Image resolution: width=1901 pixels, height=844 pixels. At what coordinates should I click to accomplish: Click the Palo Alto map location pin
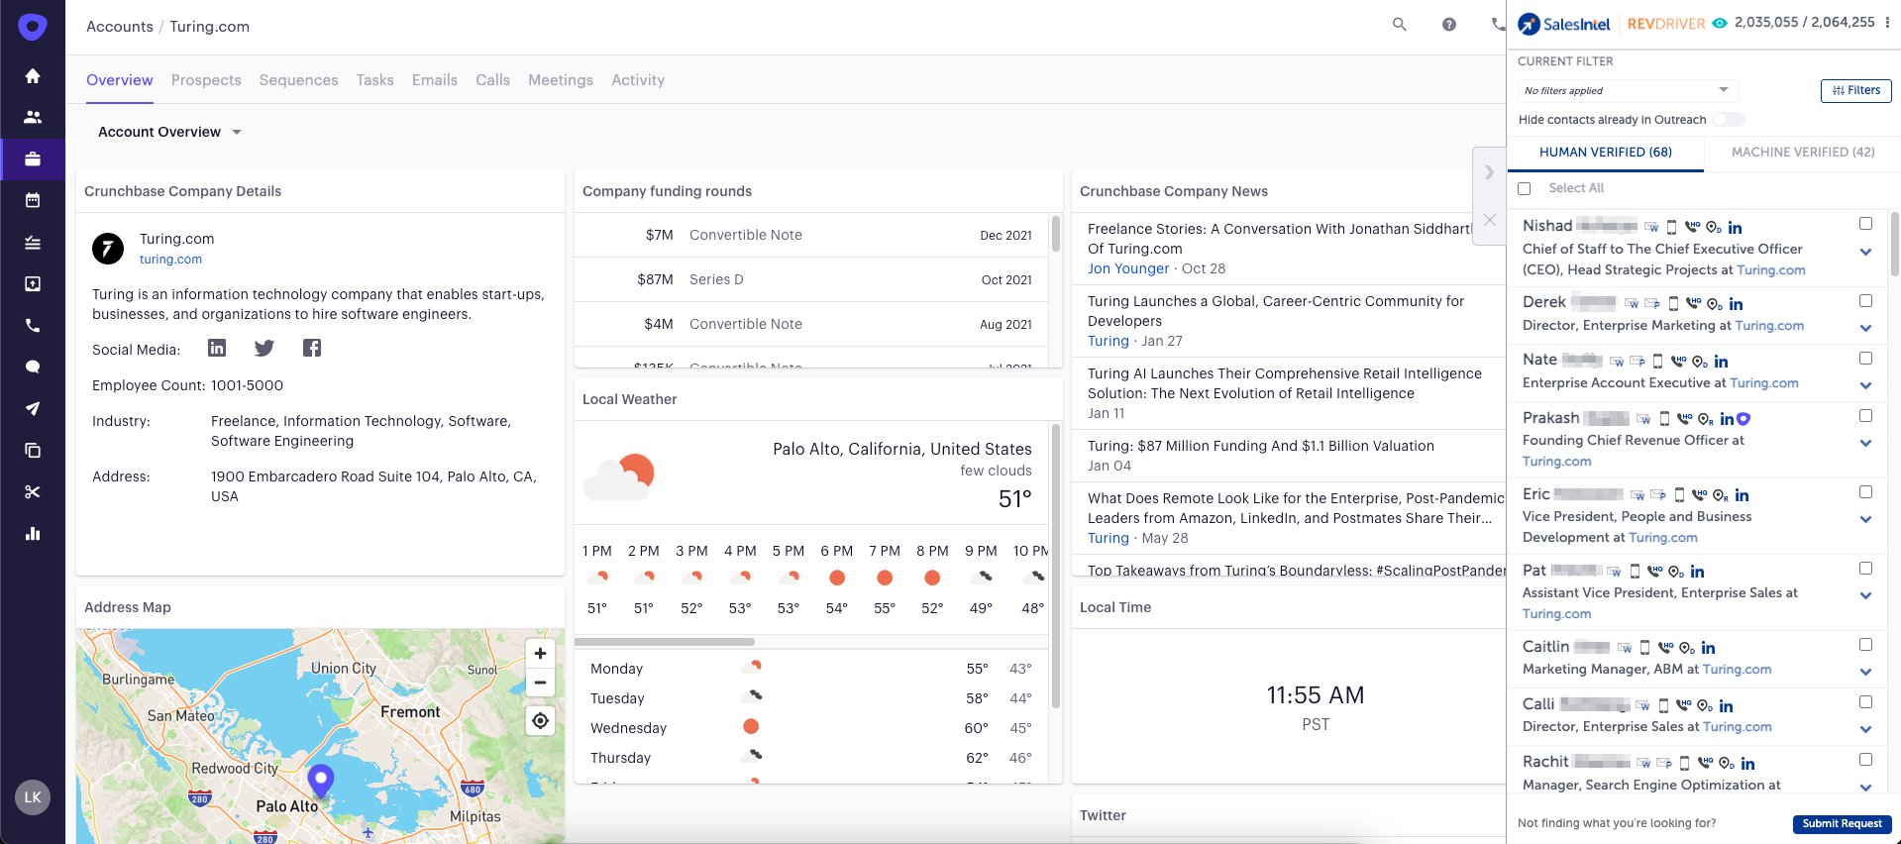(320, 782)
